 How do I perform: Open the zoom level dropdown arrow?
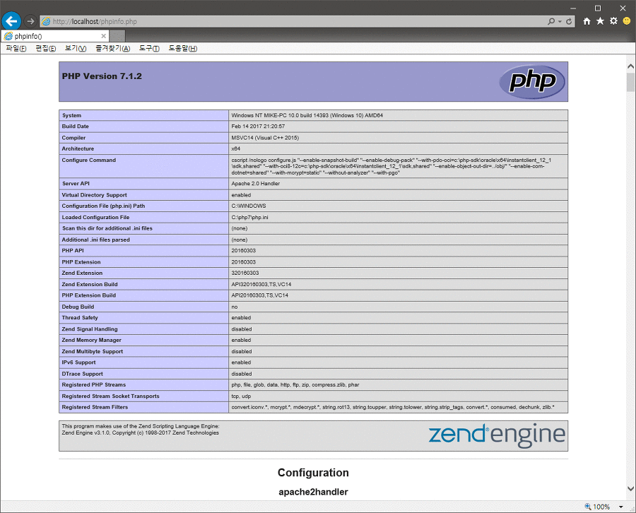tap(620, 507)
